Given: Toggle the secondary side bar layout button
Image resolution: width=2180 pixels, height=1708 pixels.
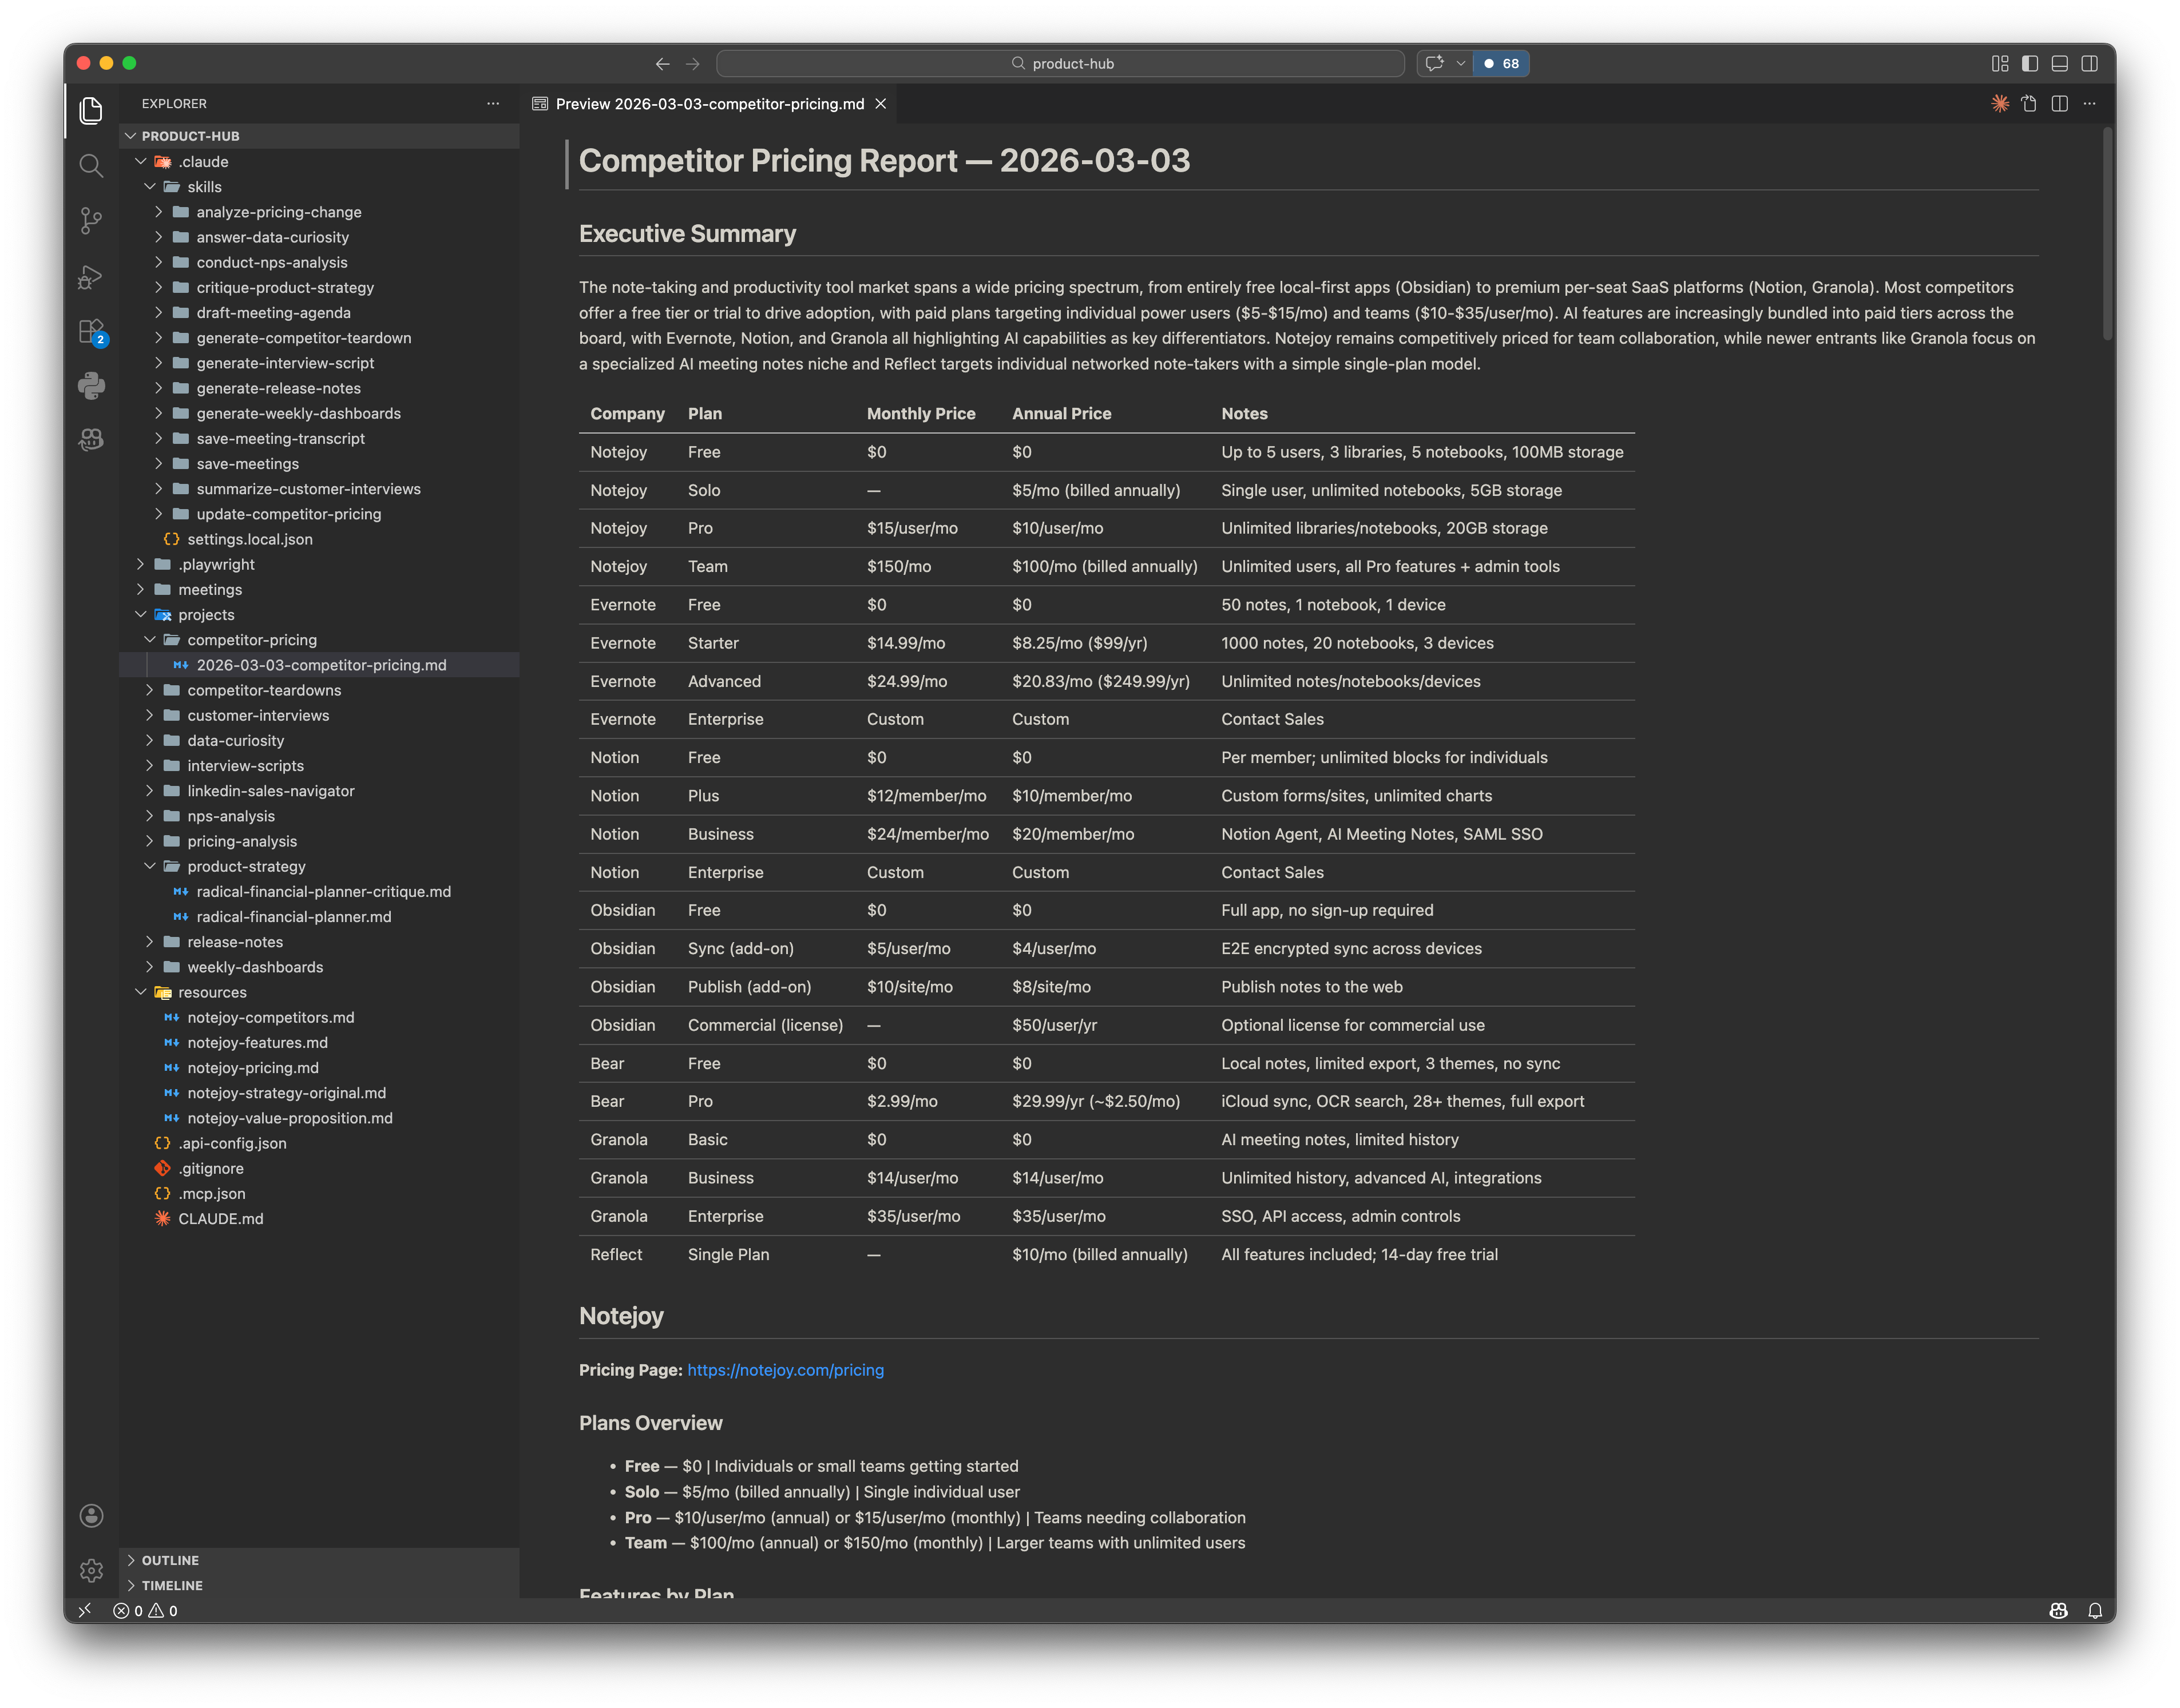Looking at the screenshot, I should [2089, 63].
